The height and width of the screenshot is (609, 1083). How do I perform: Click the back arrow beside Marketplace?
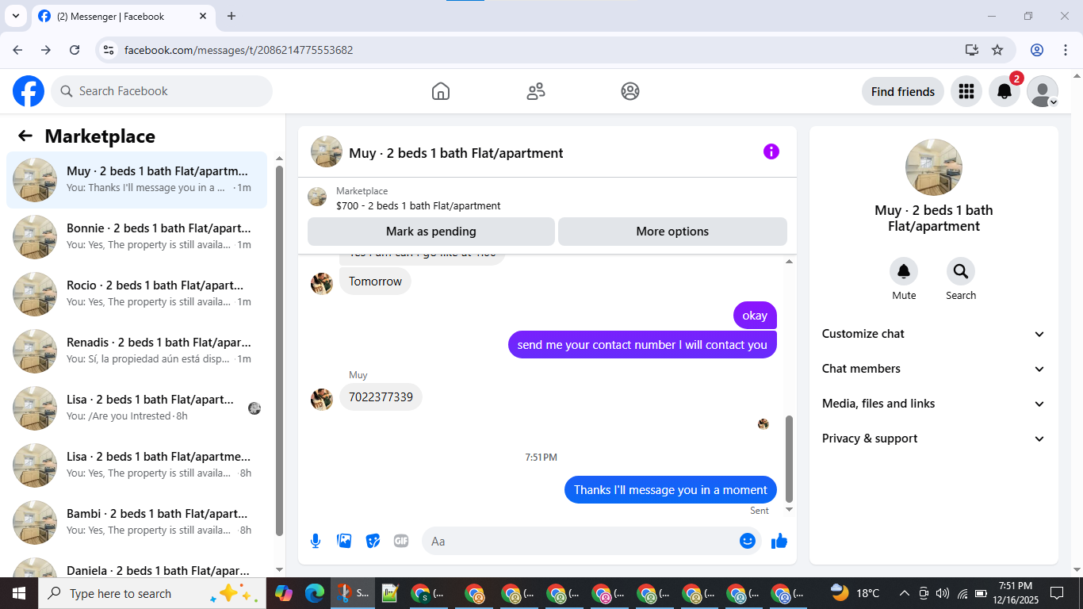(25, 136)
